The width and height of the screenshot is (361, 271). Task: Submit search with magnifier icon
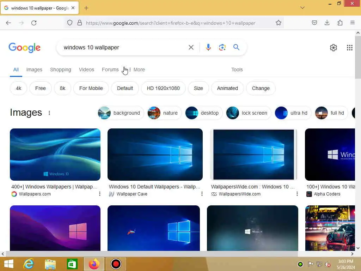click(236, 47)
